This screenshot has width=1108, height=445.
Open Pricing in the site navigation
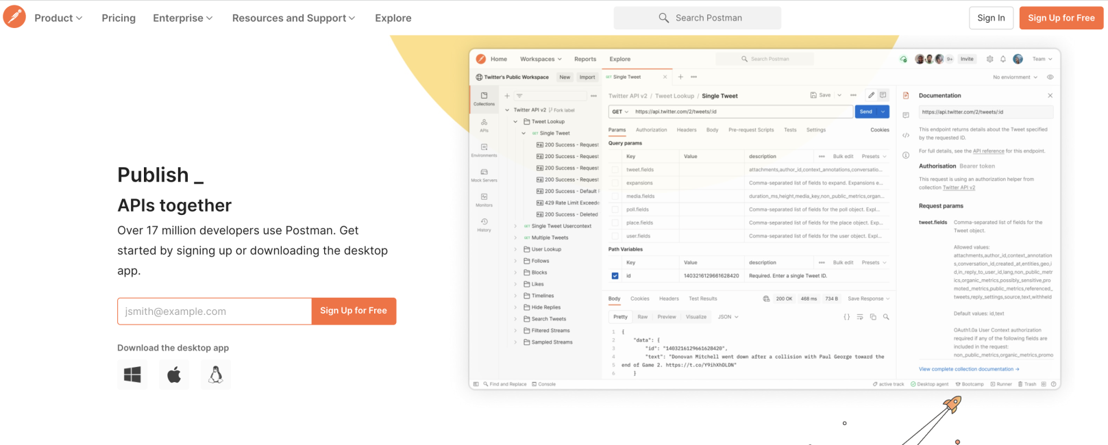tap(119, 18)
